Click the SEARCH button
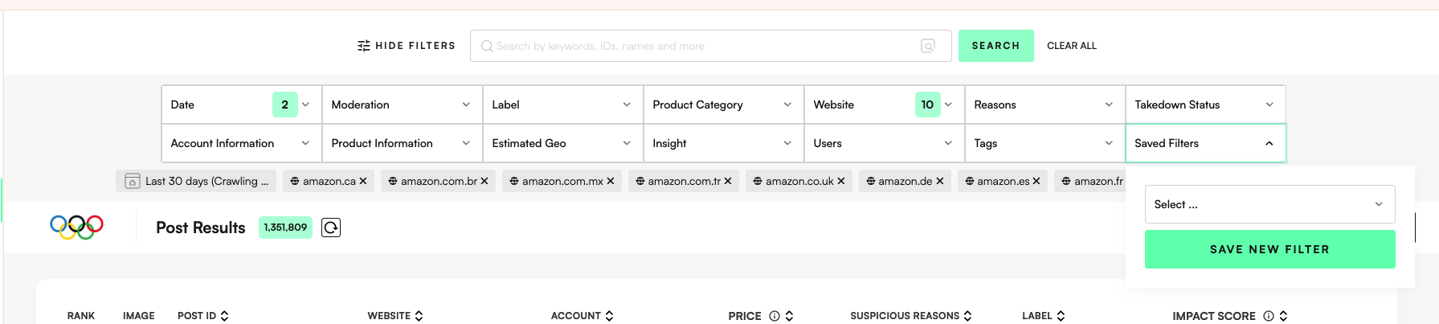The image size is (1439, 324). tap(995, 46)
